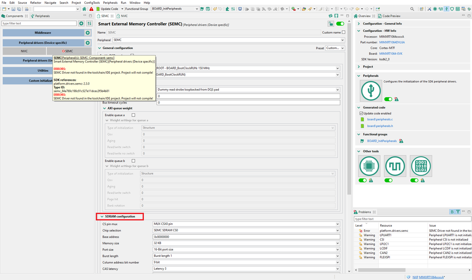Expand the Project section in Overview
Screen dimensions: 472x280
358,67
